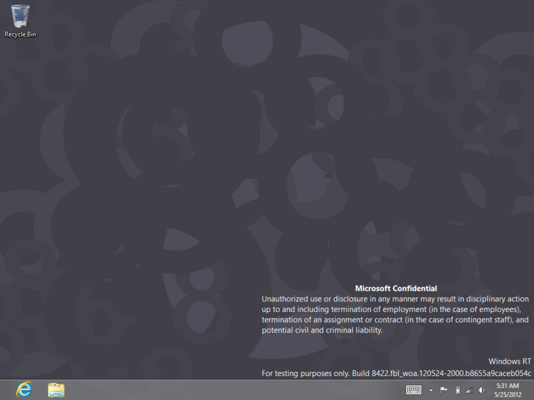Open Internet Explorer from the taskbar

[x=24, y=389]
